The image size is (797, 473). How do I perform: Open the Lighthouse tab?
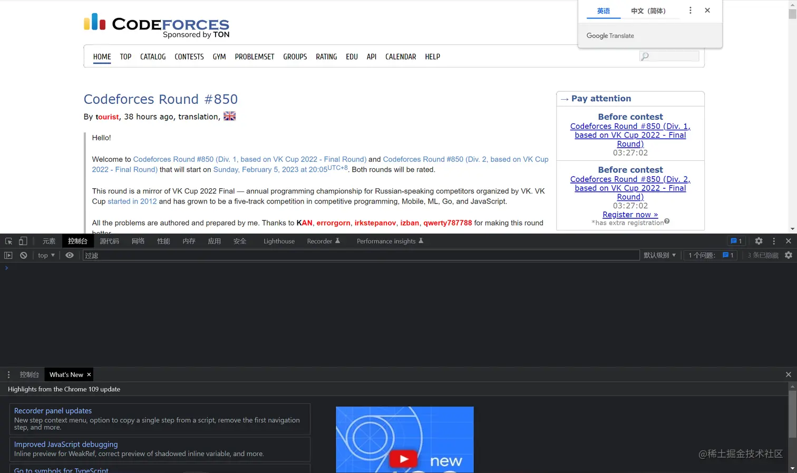click(x=279, y=241)
